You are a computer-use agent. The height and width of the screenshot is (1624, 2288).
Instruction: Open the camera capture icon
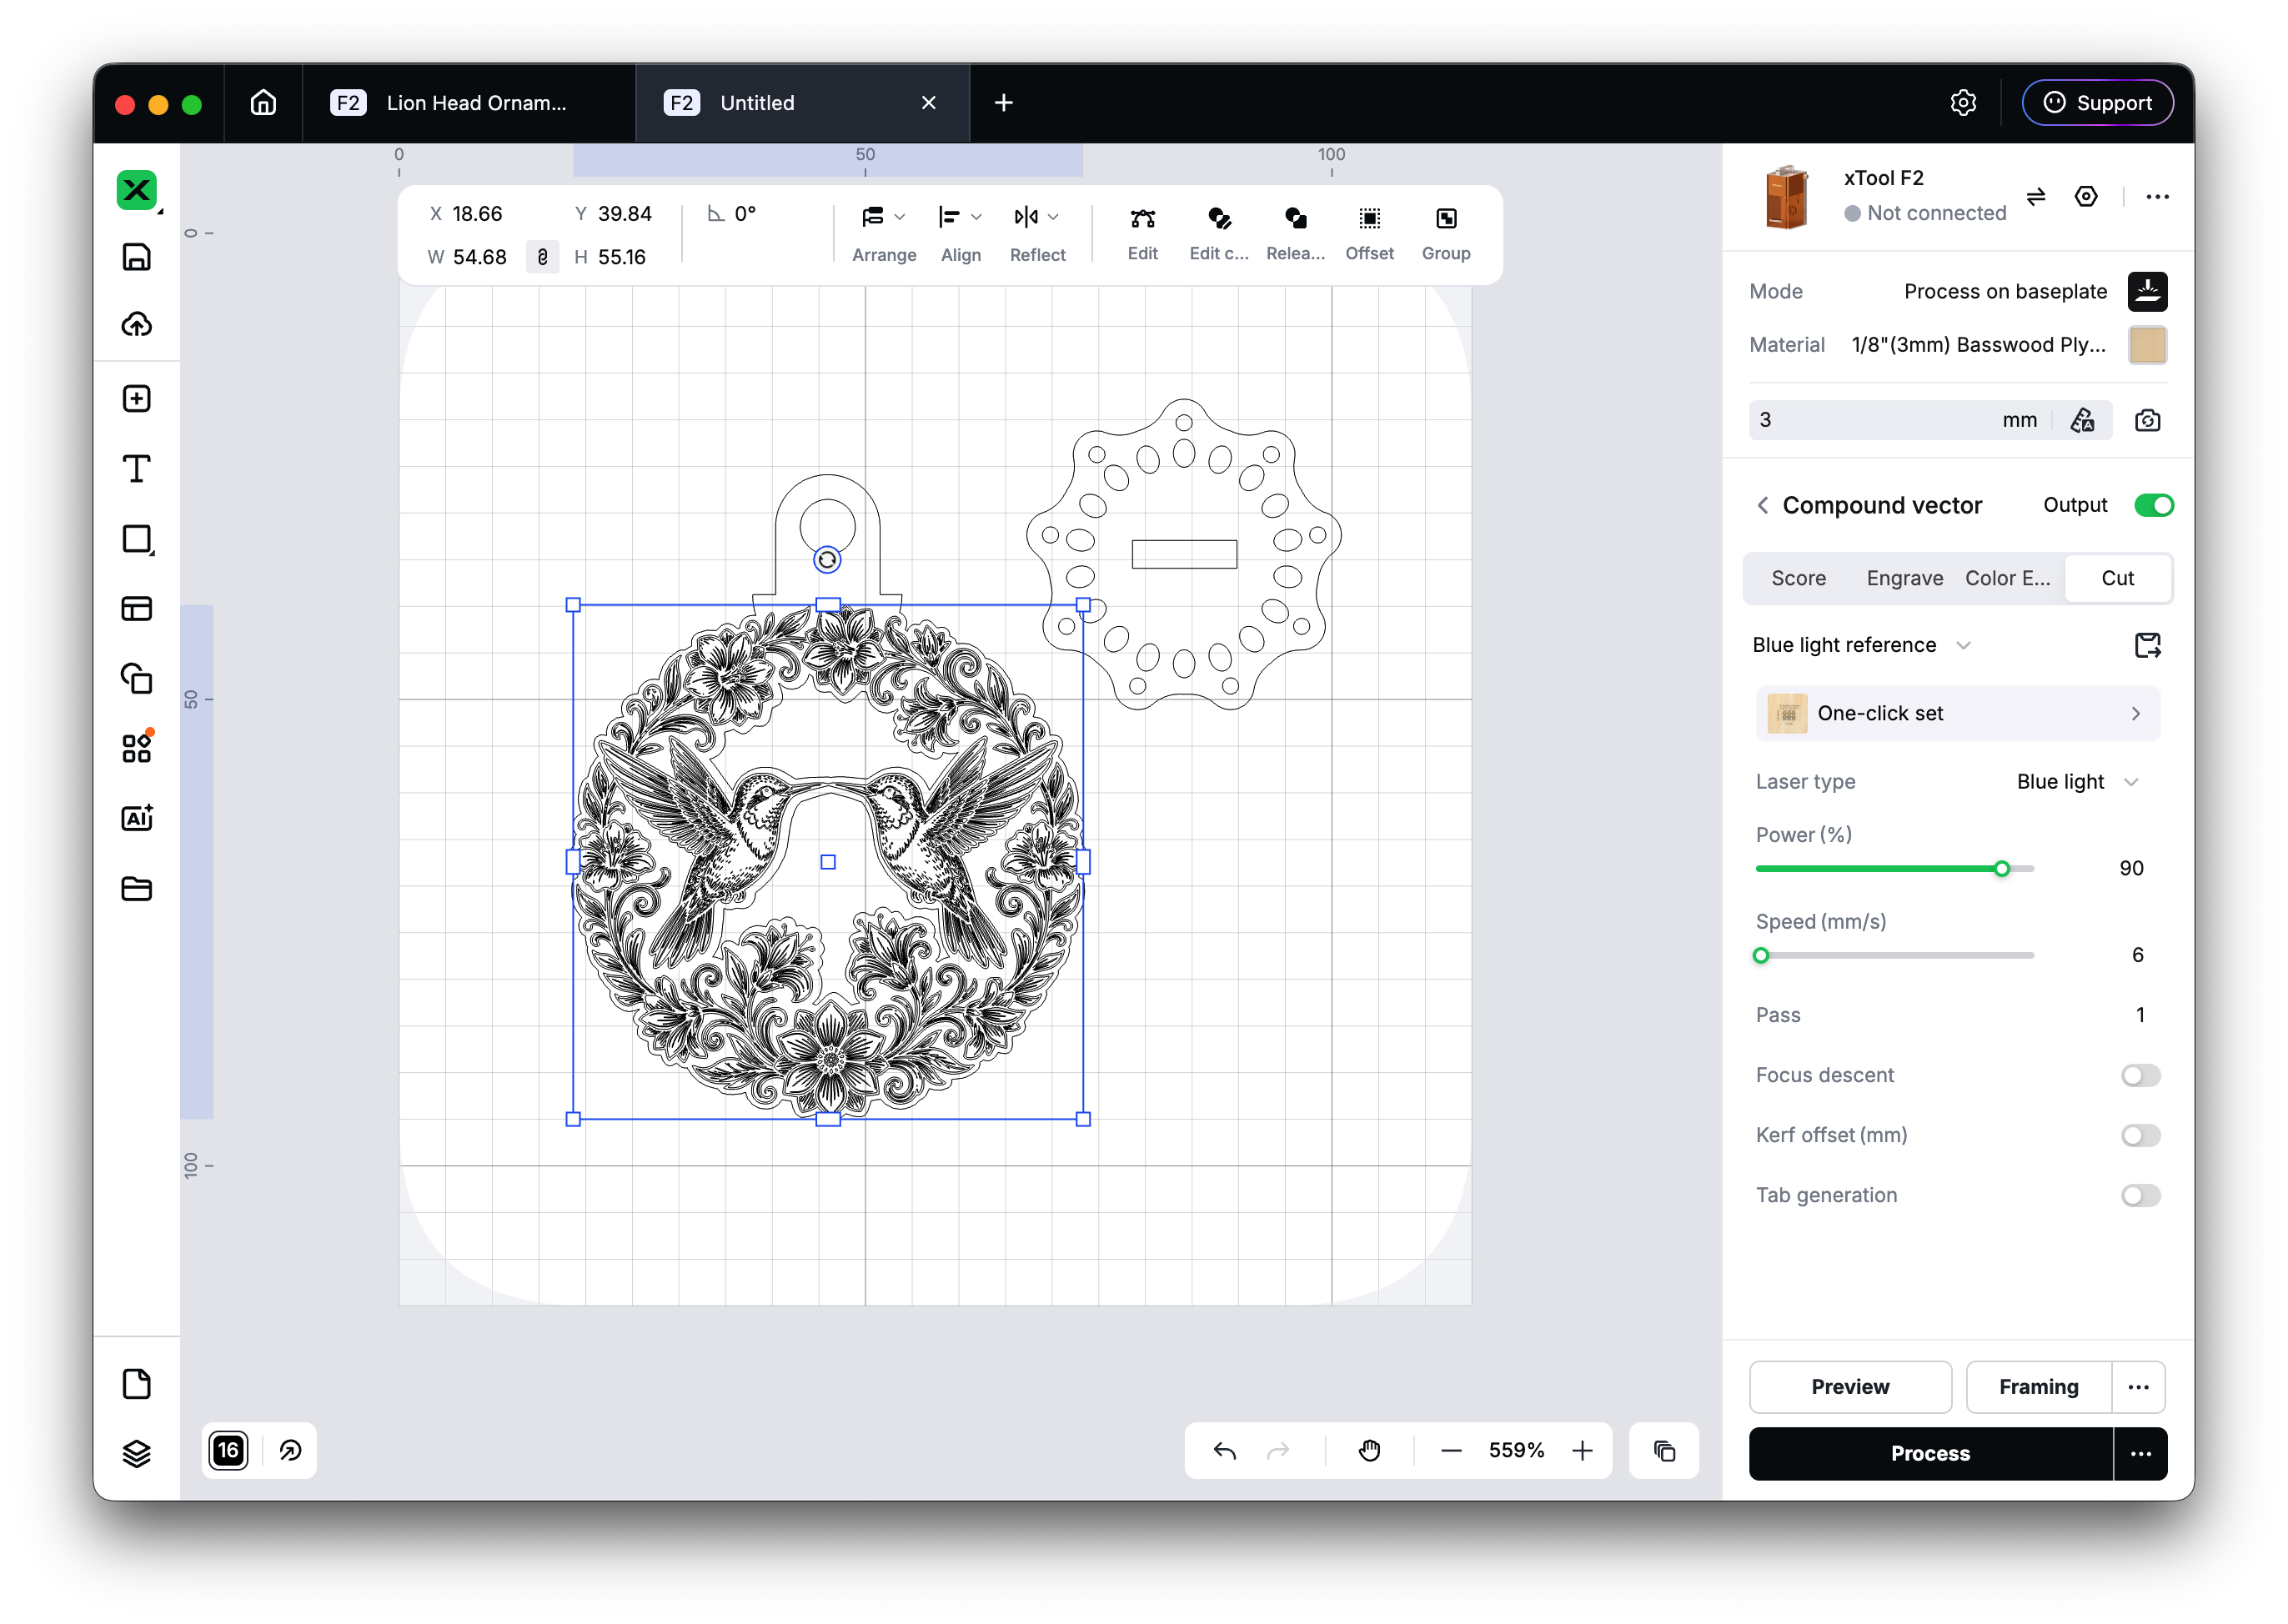pos(2147,420)
